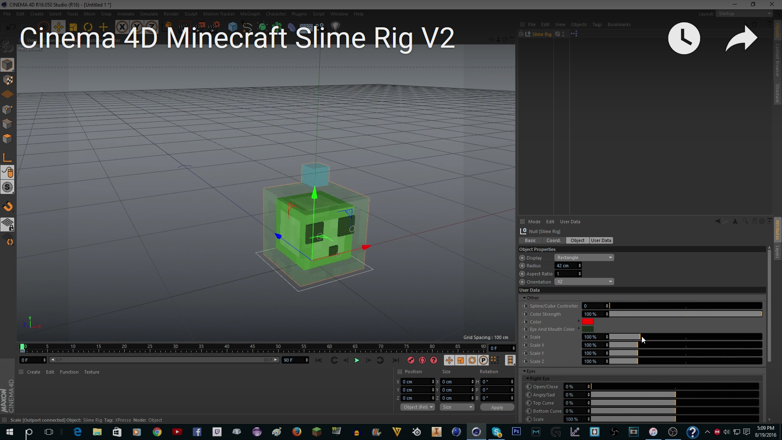Collapse the Other user data group
This screenshot has height=440, width=782.
click(x=524, y=298)
